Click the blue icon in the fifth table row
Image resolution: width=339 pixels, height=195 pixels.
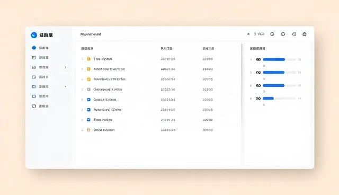coord(88,100)
